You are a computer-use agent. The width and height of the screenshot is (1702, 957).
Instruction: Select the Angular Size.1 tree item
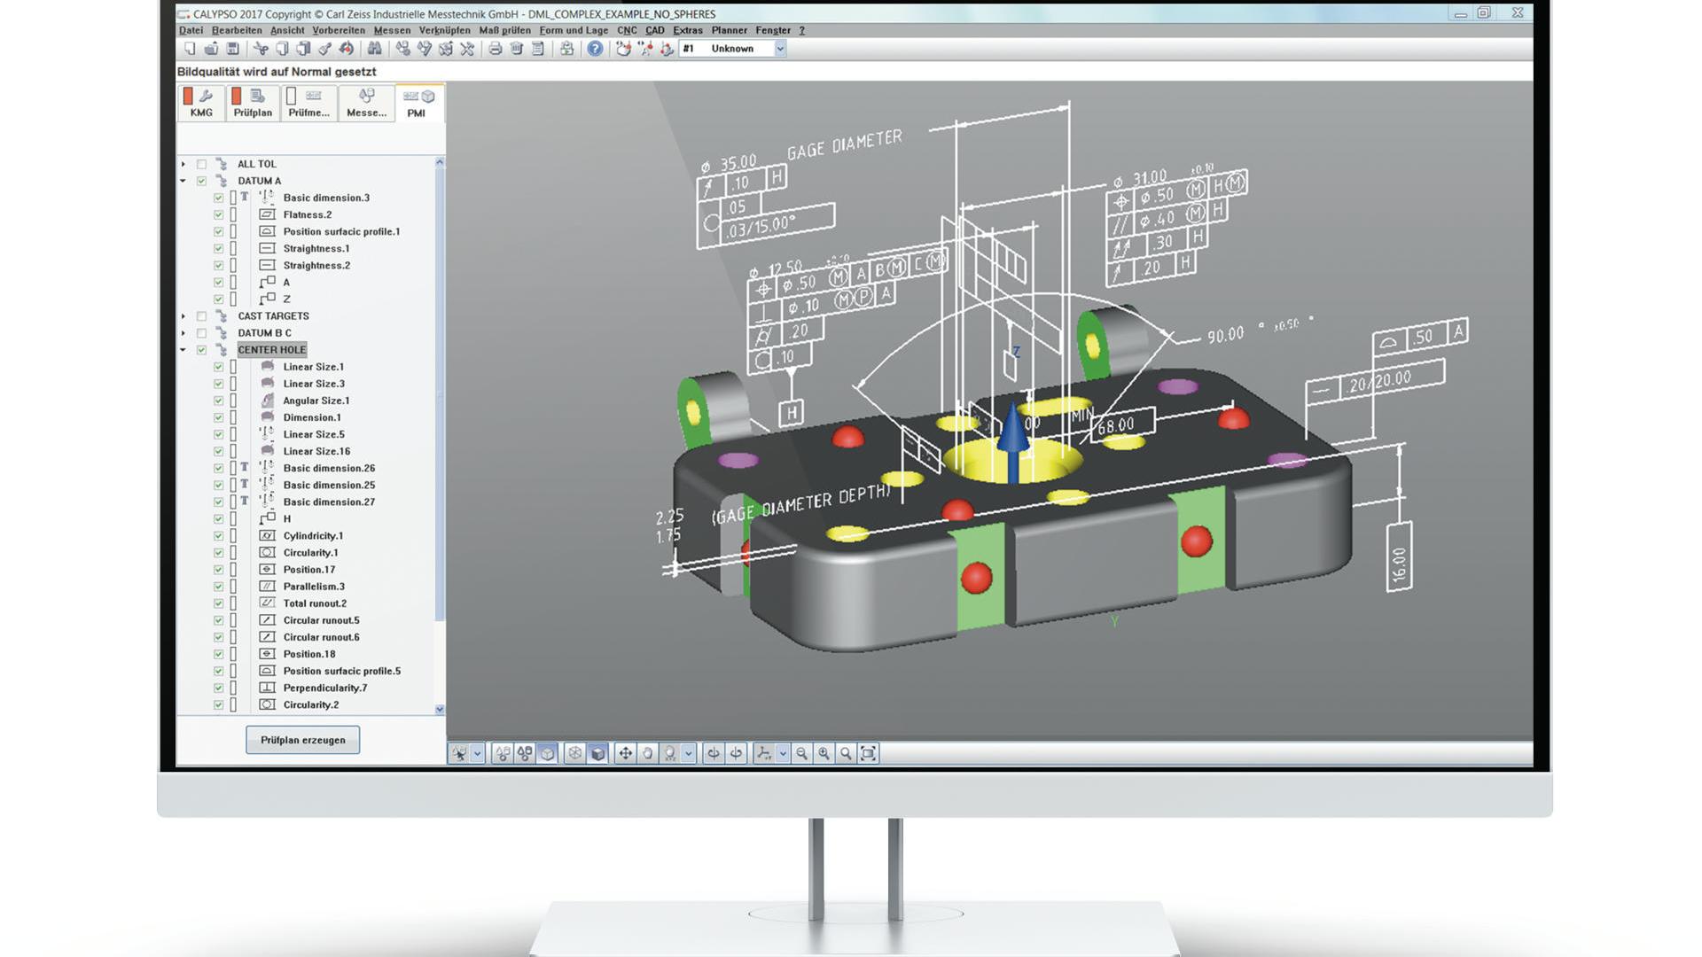(x=316, y=401)
